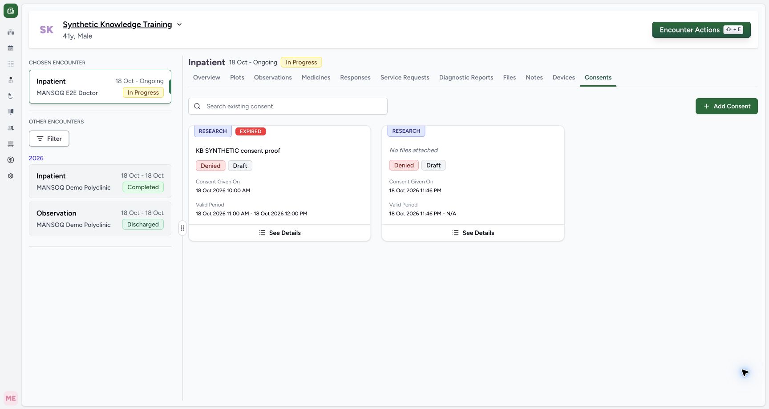Click the SK patient avatar
Image resolution: width=769 pixels, height=409 pixels.
coord(47,30)
